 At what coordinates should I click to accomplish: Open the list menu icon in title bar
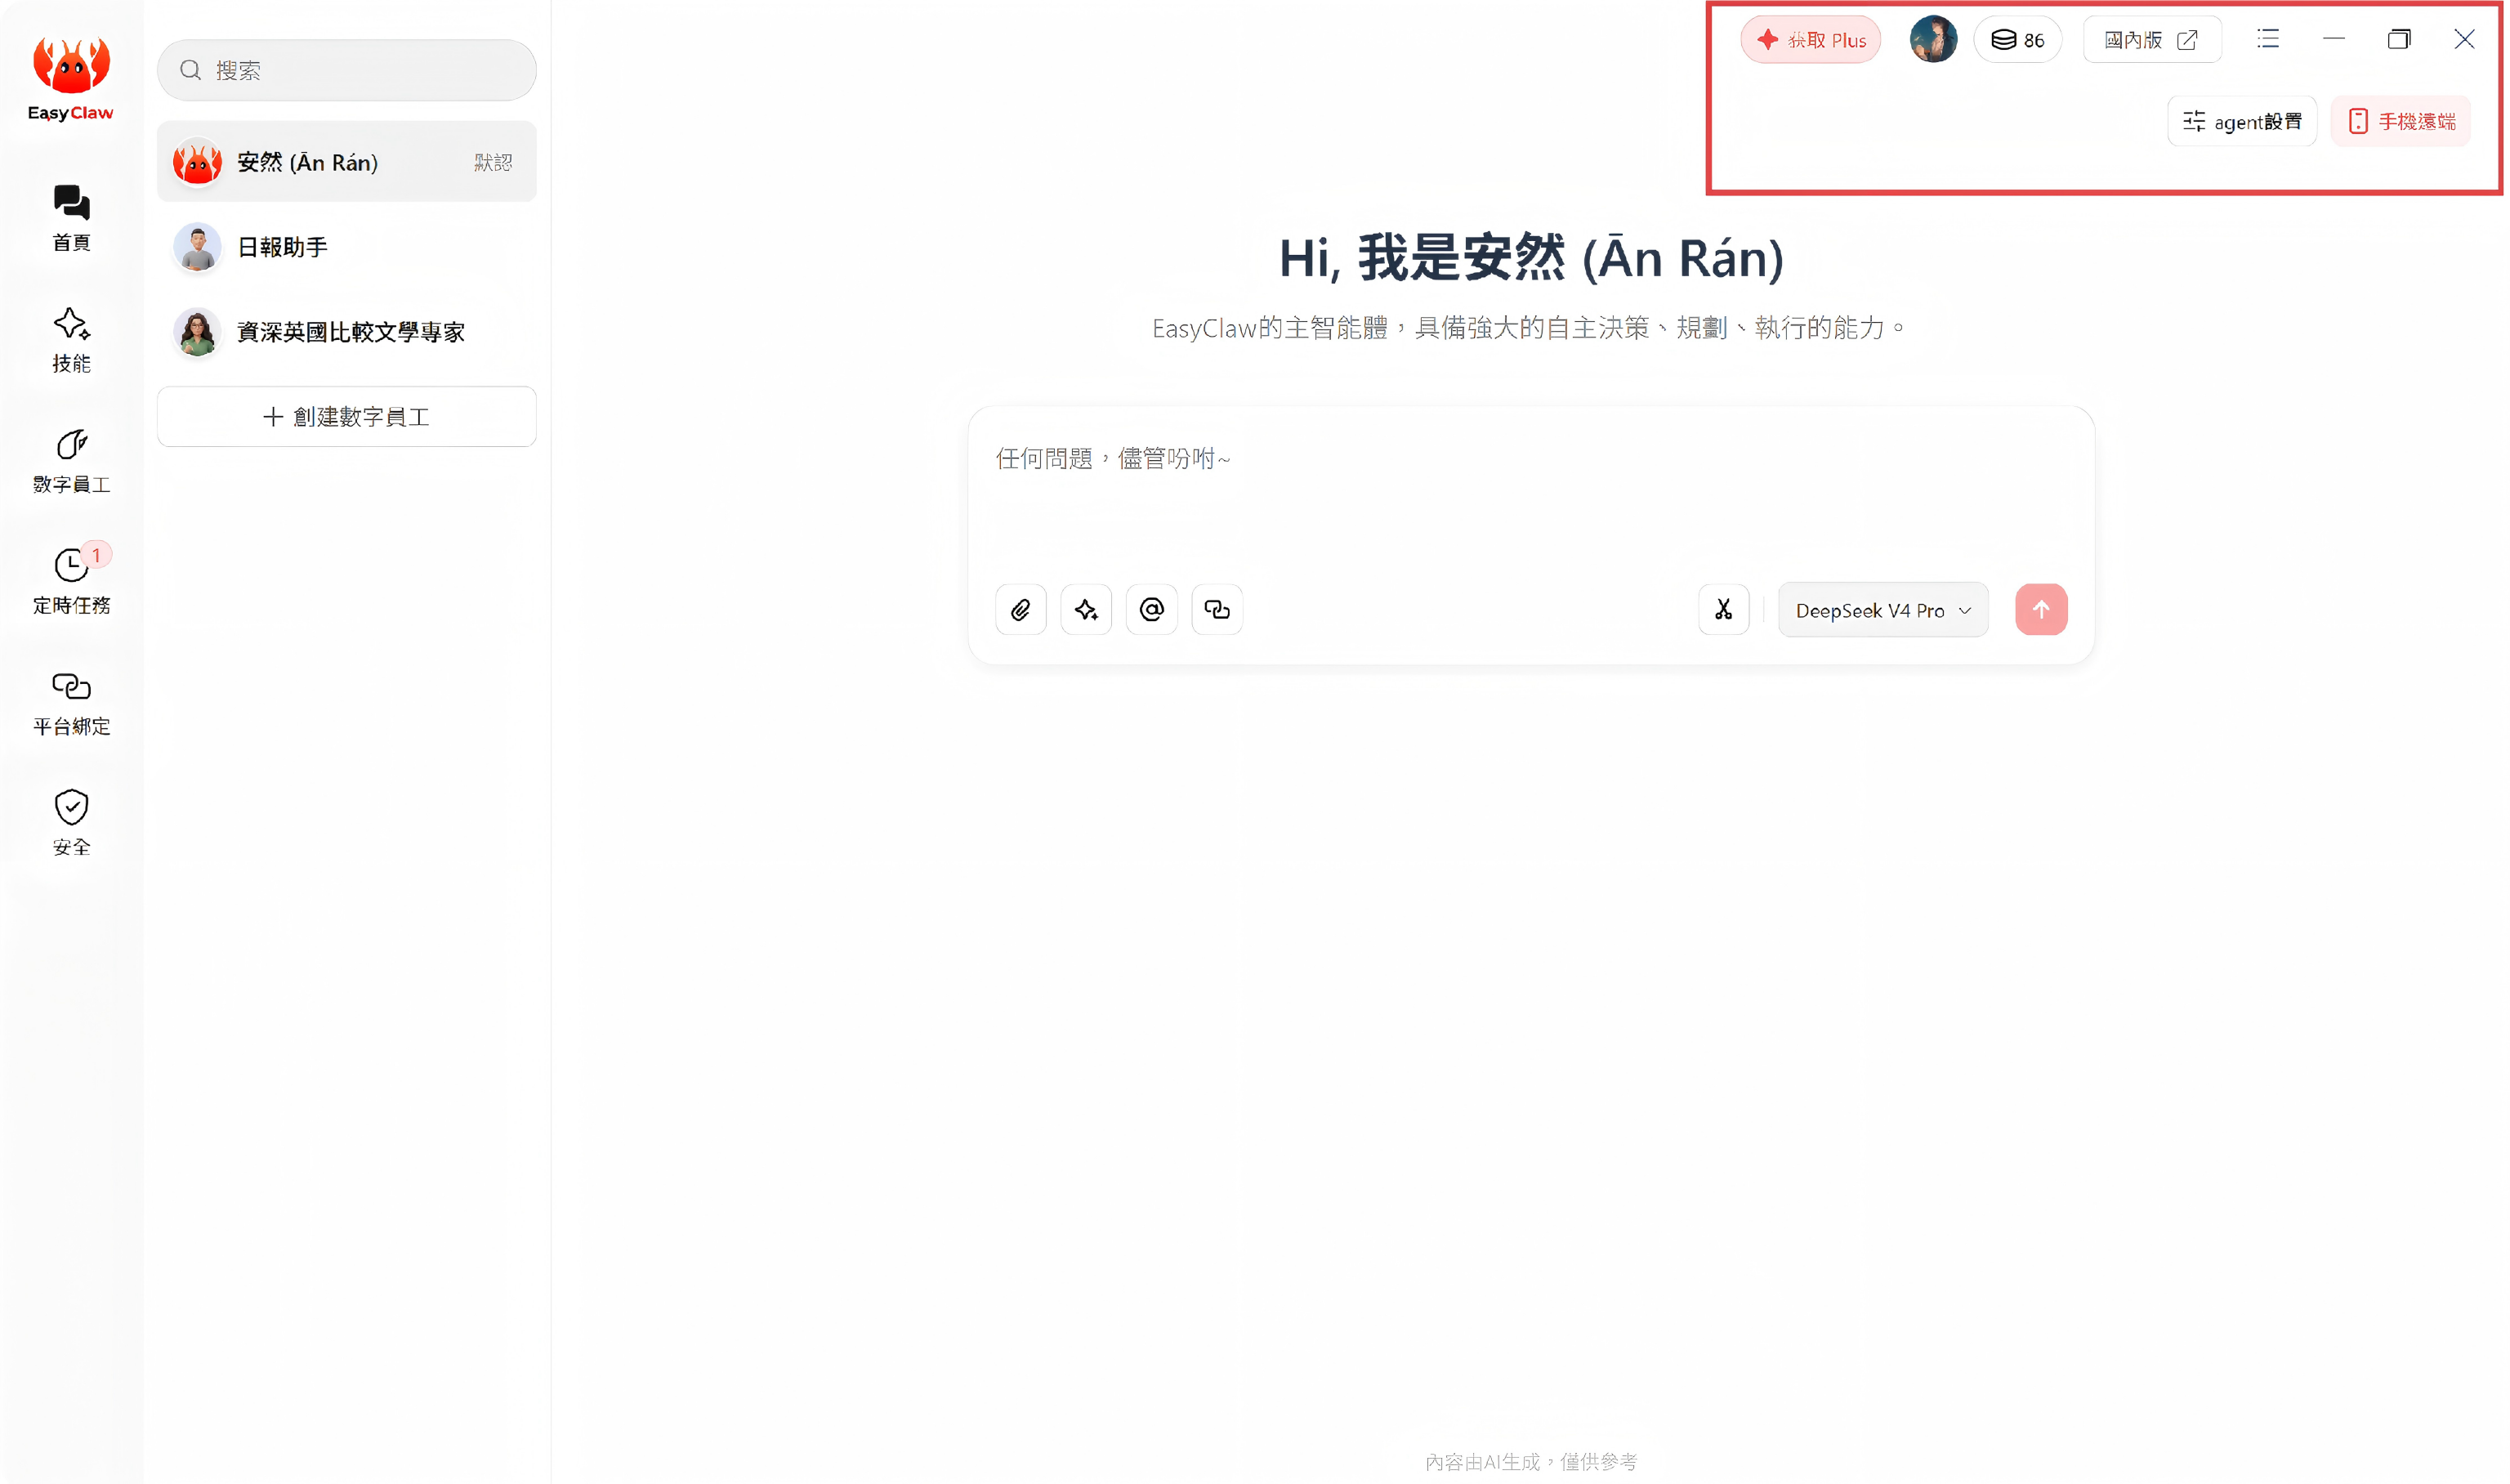coord(2267,39)
